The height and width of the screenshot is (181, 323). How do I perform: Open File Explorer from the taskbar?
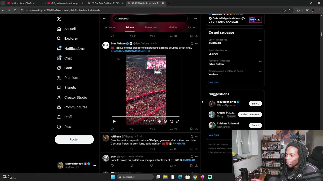[x=165, y=177]
